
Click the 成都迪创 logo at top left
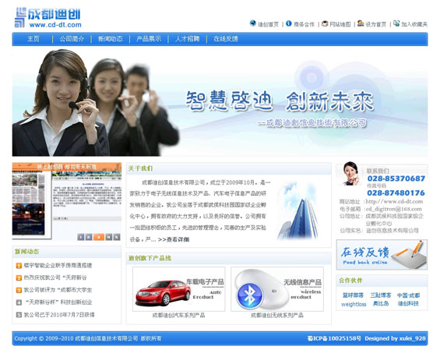coord(48,17)
